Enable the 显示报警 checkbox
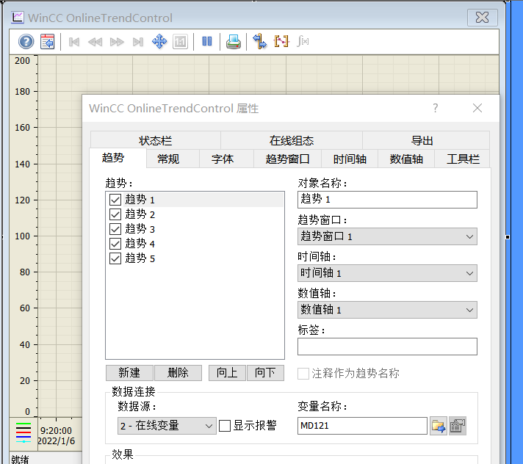Image resolution: width=523 pixels, height=464 pixels. pyautogui.click(x=225, y=426)
